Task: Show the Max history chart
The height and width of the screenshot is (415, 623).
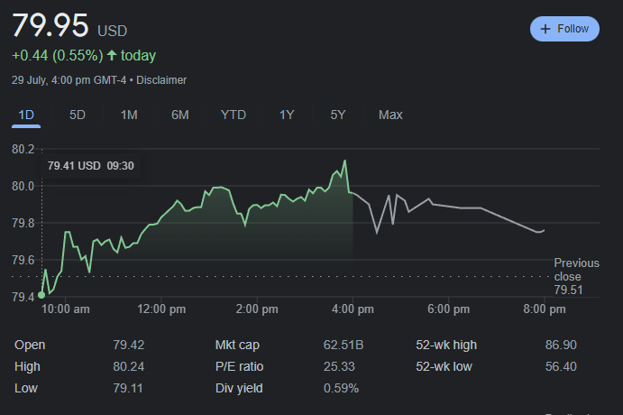Action: (390, 115)
